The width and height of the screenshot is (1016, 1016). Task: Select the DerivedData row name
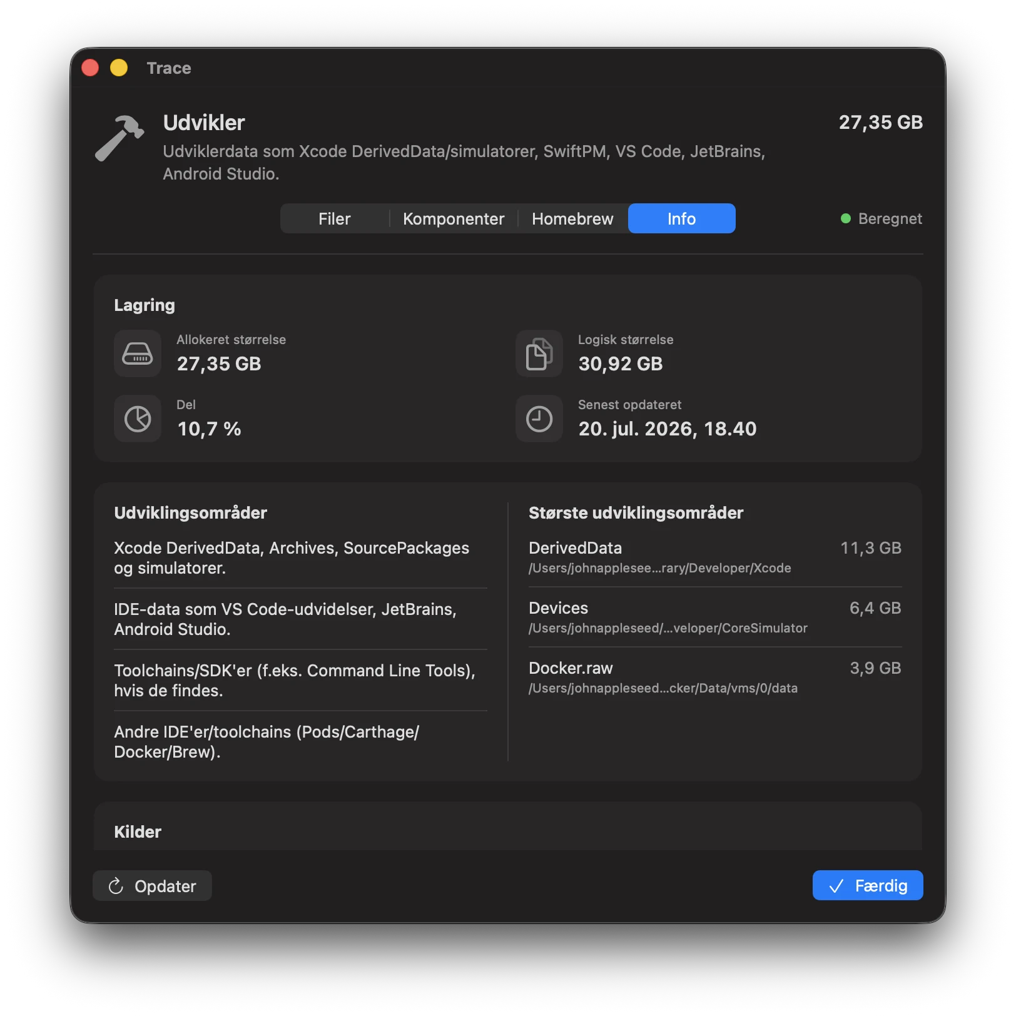575,548
